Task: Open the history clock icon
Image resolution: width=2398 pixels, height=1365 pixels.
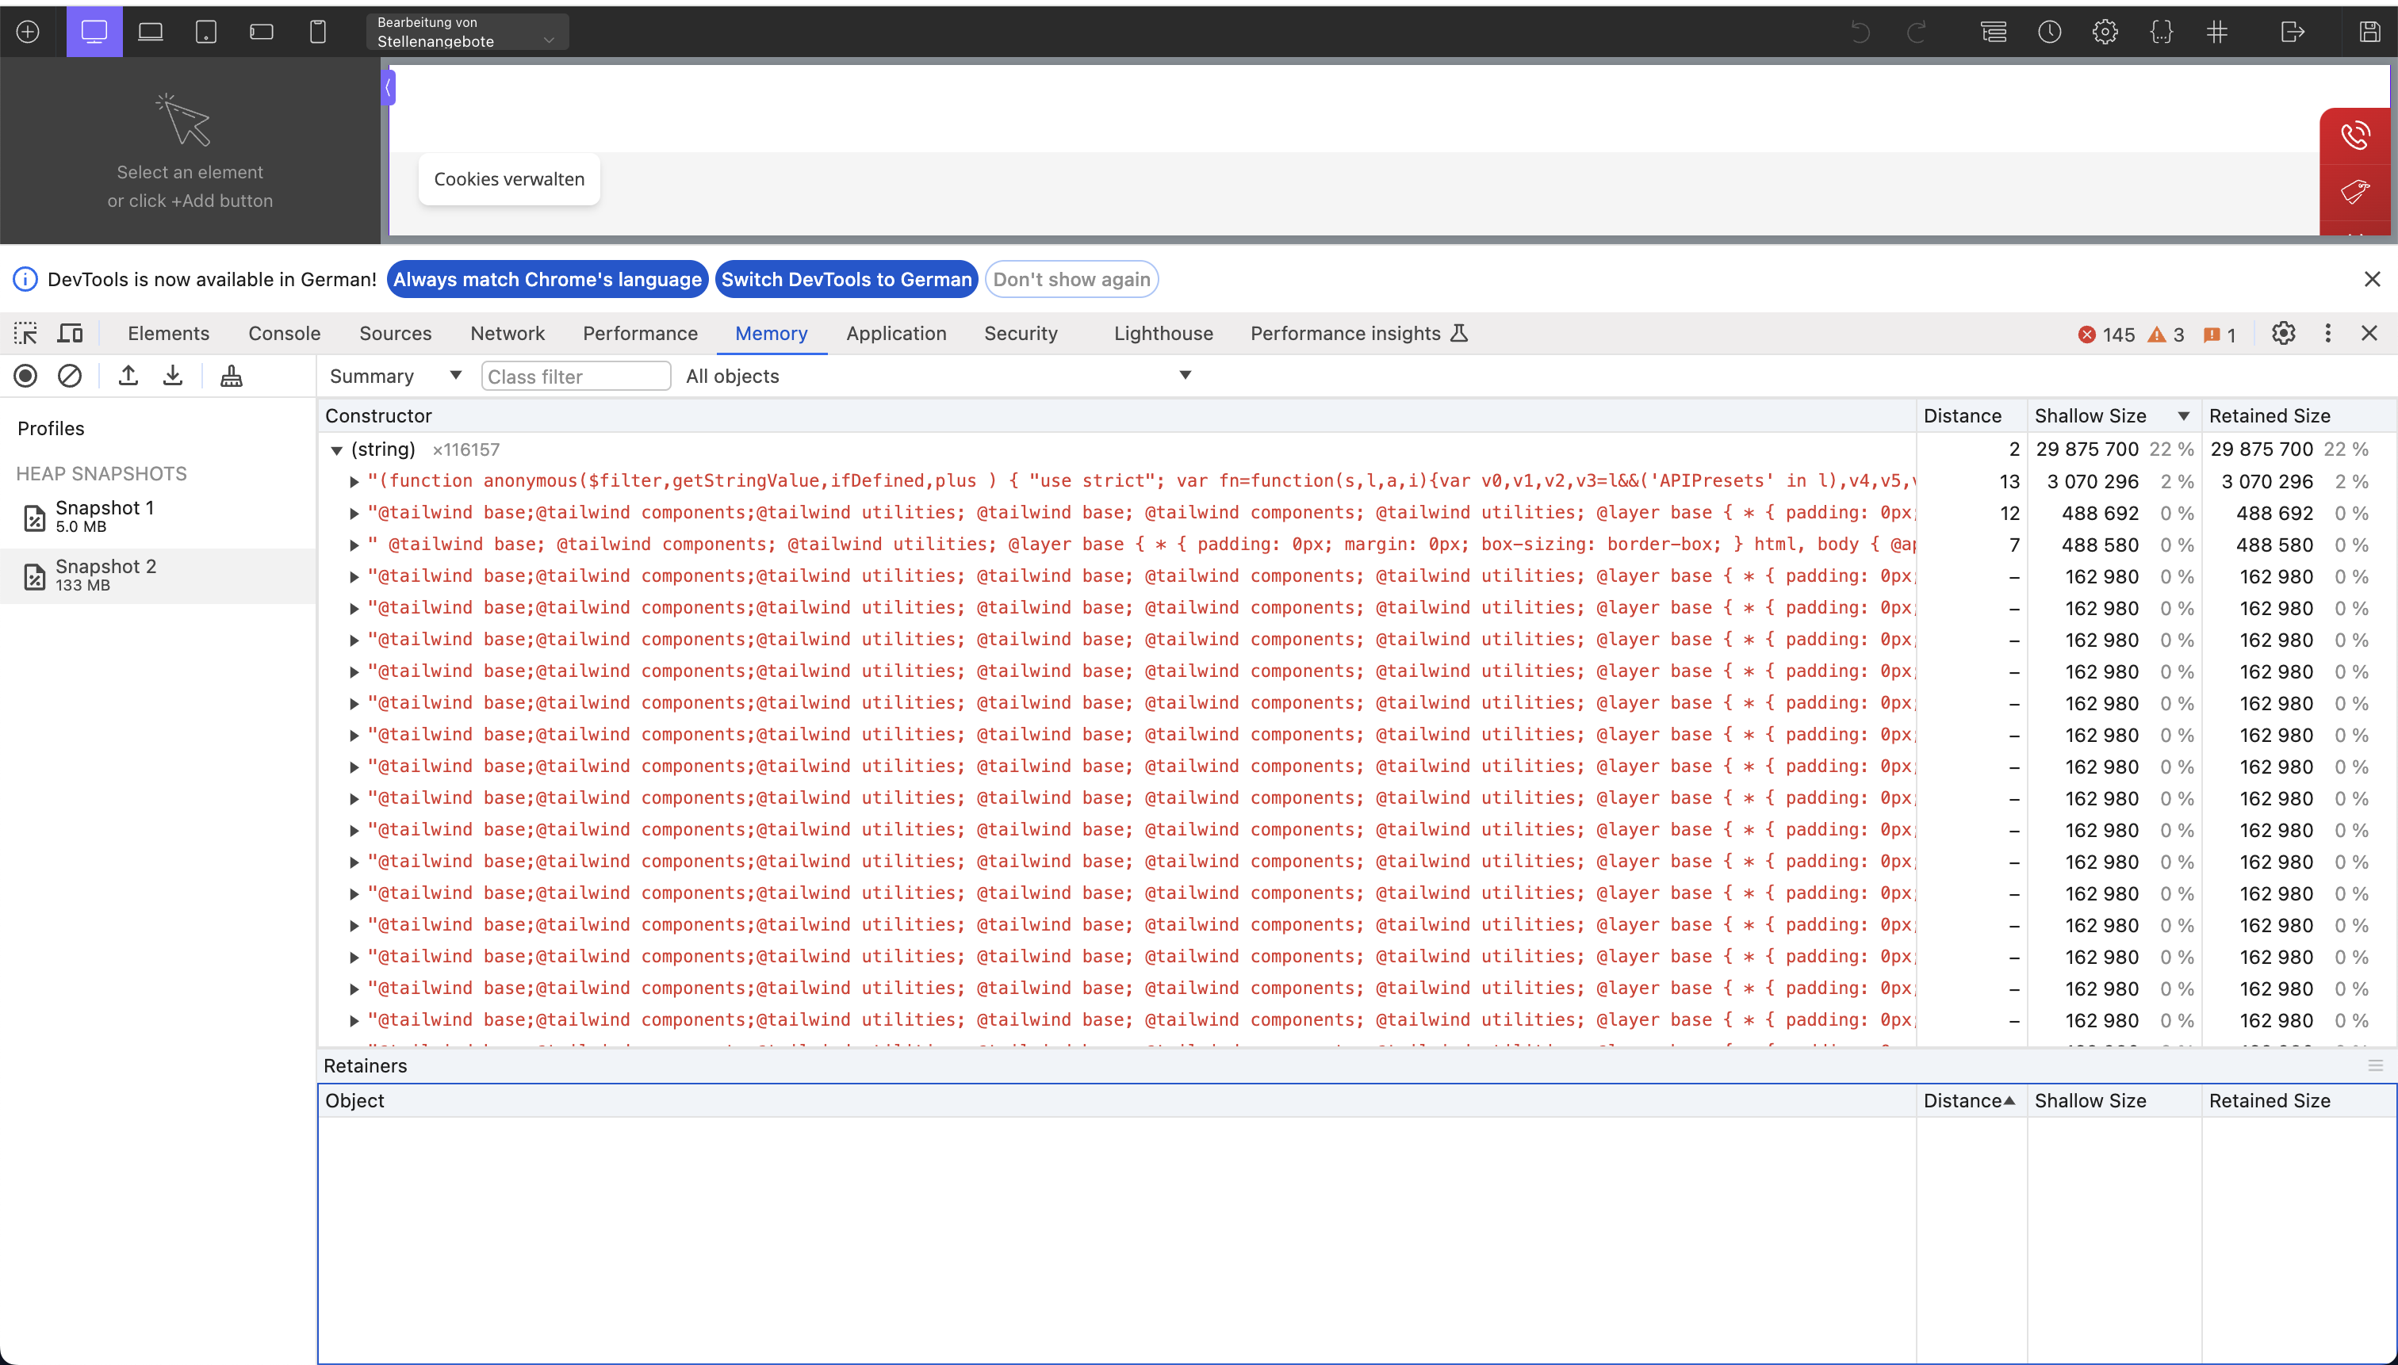Action: [2050, 32]
